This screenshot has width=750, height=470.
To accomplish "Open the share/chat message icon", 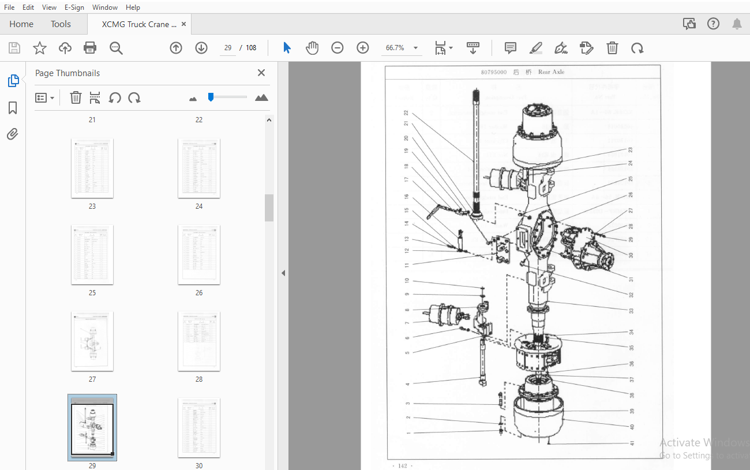I will [689, 24].
